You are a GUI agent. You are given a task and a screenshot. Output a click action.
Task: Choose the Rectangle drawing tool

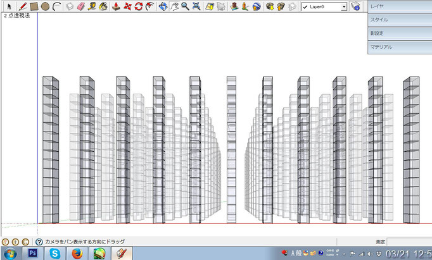pos(34,6)
